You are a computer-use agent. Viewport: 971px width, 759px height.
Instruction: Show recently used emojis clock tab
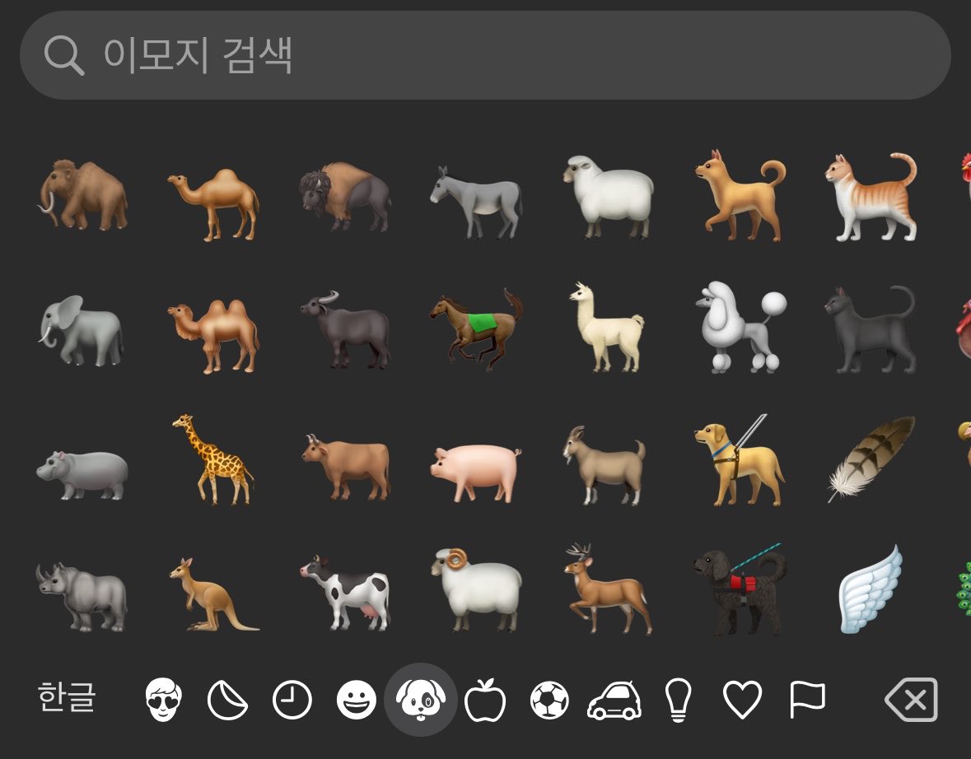tap(292, 701)
